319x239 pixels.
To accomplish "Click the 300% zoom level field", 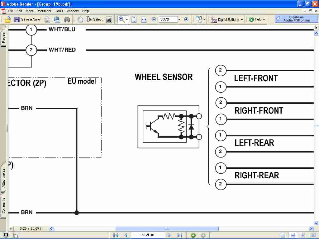I will (x=168, y=20).
